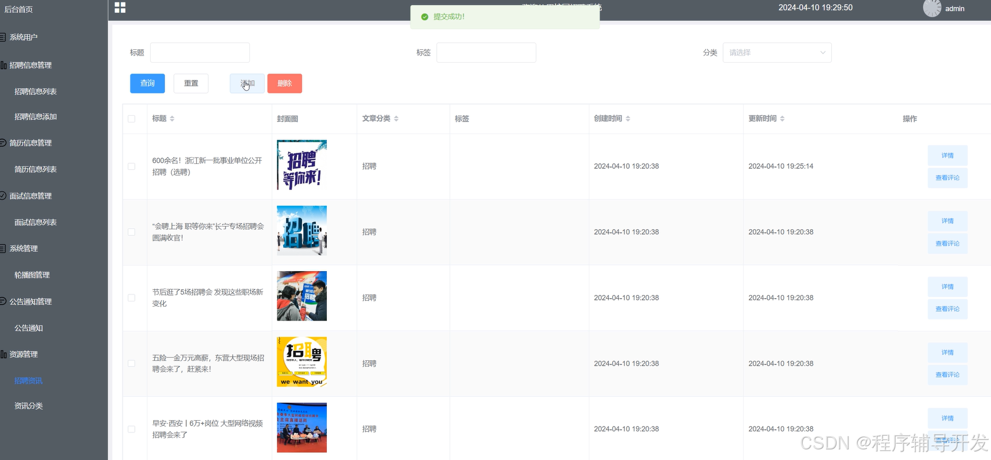
Task: Open 招聘信息列表 submenu item
Action: 36,91
